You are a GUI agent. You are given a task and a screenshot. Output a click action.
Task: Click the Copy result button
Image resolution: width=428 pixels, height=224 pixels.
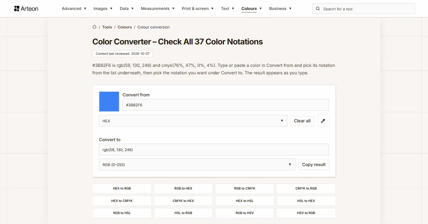pos(314,165)
